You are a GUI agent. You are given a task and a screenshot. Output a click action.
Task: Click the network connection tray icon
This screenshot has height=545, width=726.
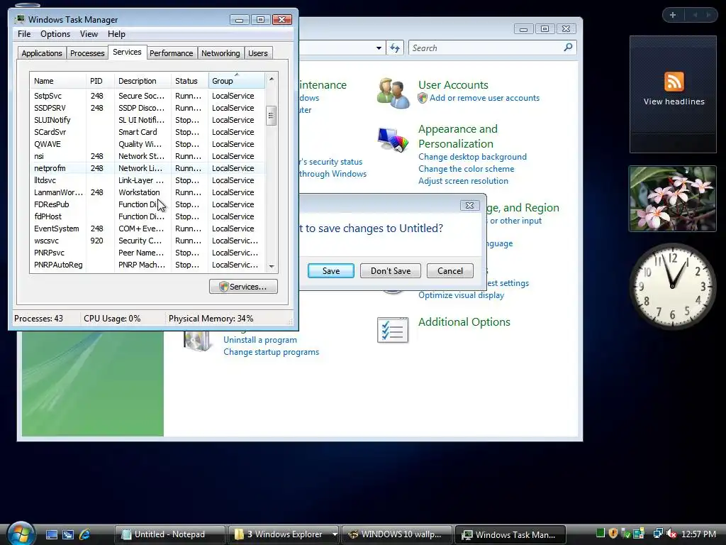tap(657, 534)
